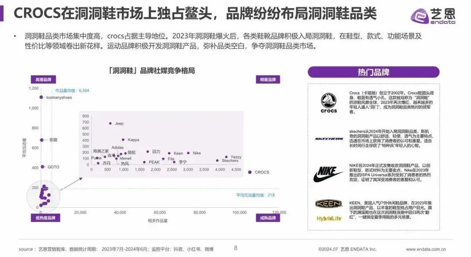This screenshot has width=471, height=257.
Task: Select the 李宁 point in the inset chart
Action: coord(174,162)
